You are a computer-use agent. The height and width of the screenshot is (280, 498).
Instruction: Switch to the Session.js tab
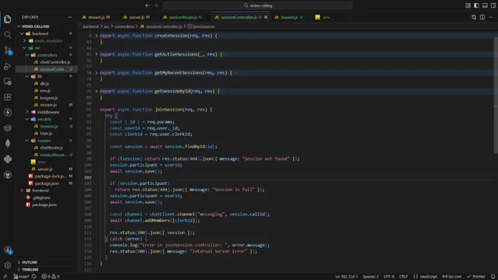(x=289, y=17)
